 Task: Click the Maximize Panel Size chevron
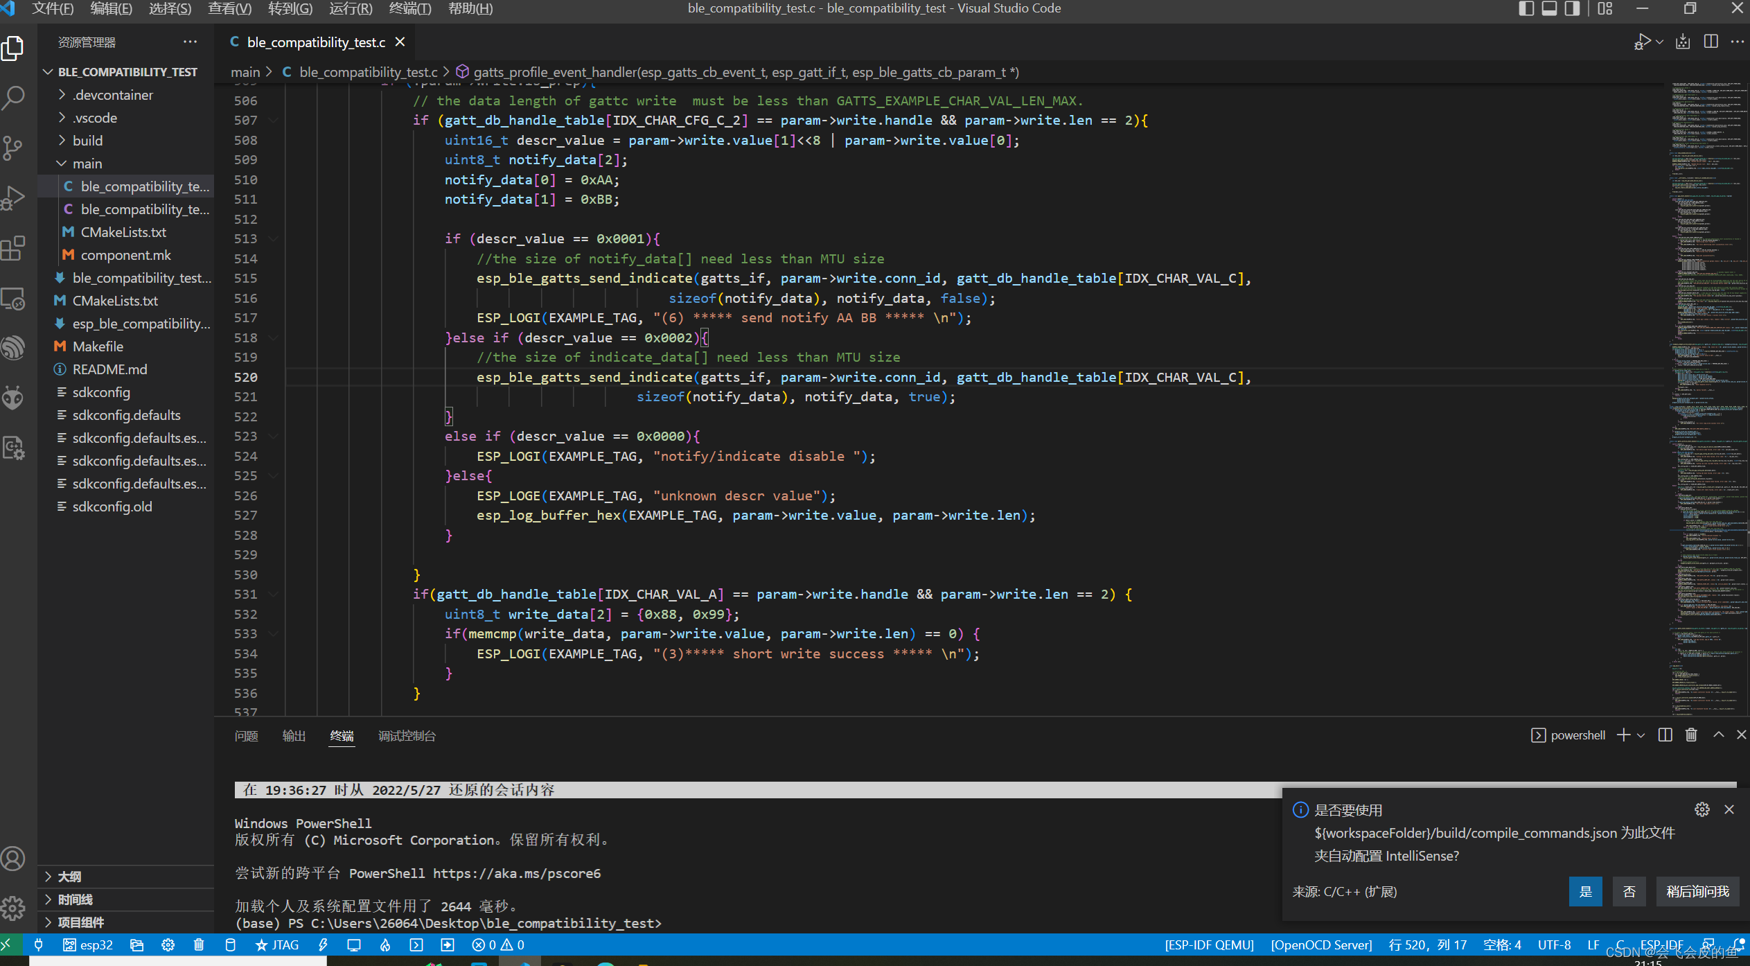coord(1719,735)
